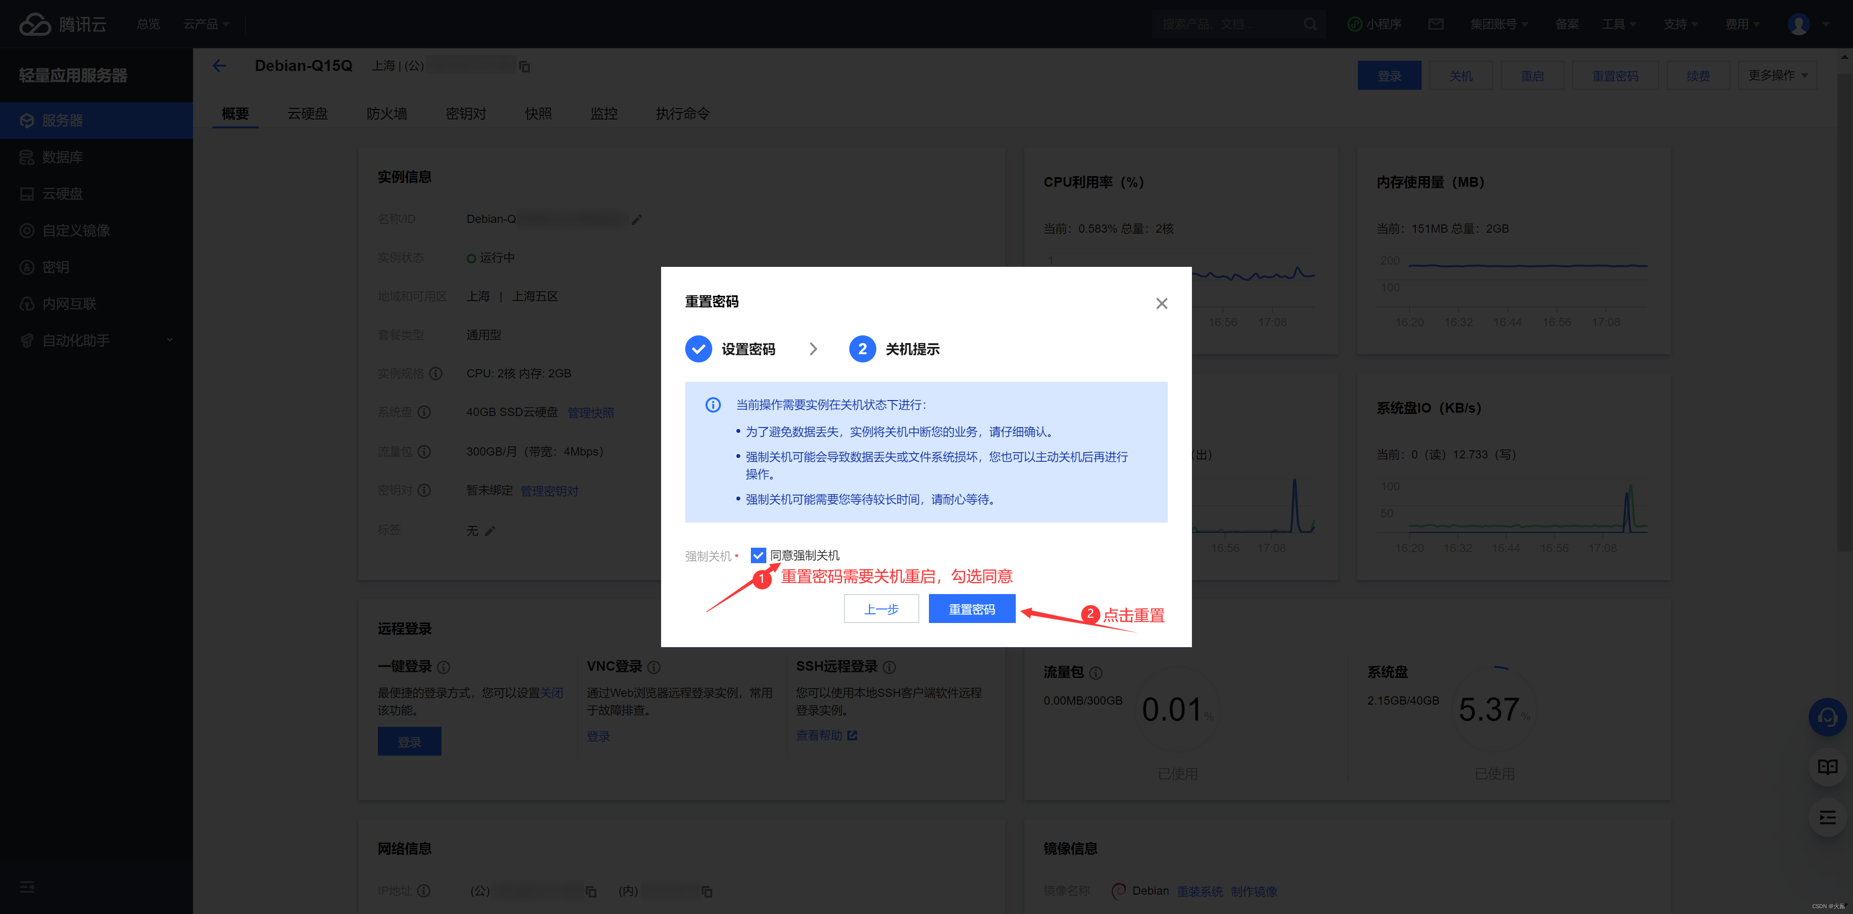The height and width of the screenshot is (914, 1853).
Task: Expand the 更多操作 dropdown
Action: pos(1777,75)
